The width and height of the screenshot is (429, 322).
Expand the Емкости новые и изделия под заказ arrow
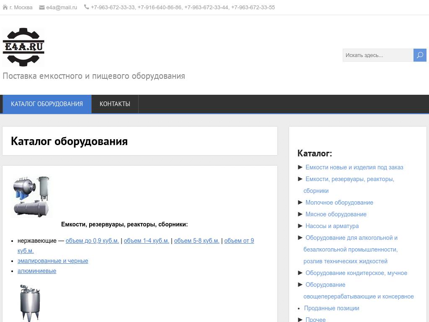(300, 167)
